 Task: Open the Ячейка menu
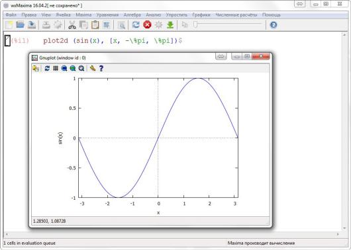64,15
